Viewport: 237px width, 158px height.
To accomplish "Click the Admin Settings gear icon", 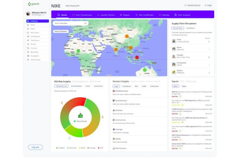I will [28, 60].
